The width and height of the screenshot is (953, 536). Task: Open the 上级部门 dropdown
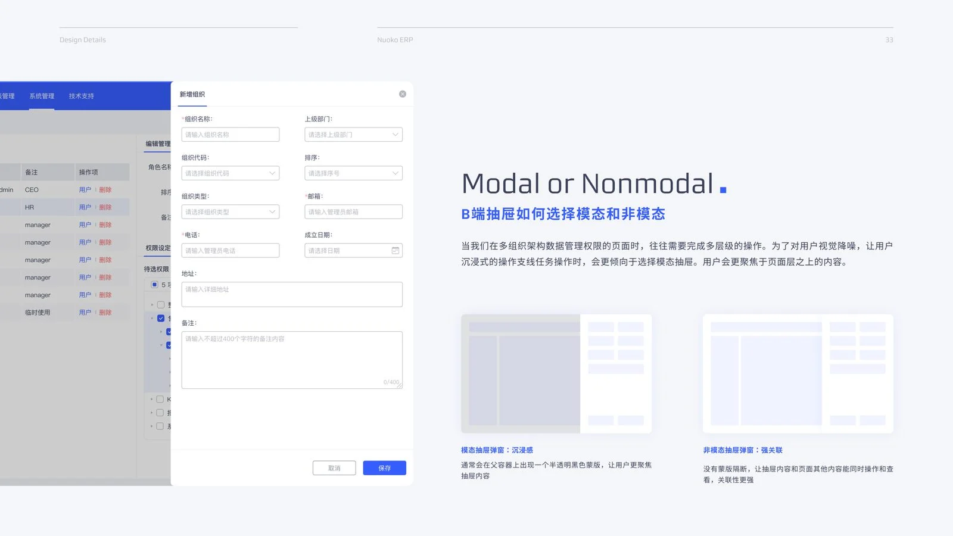pyautogui.click(x=353, y=135)
